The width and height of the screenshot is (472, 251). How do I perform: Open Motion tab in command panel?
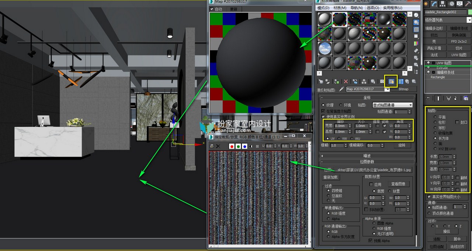coord(451,4)
